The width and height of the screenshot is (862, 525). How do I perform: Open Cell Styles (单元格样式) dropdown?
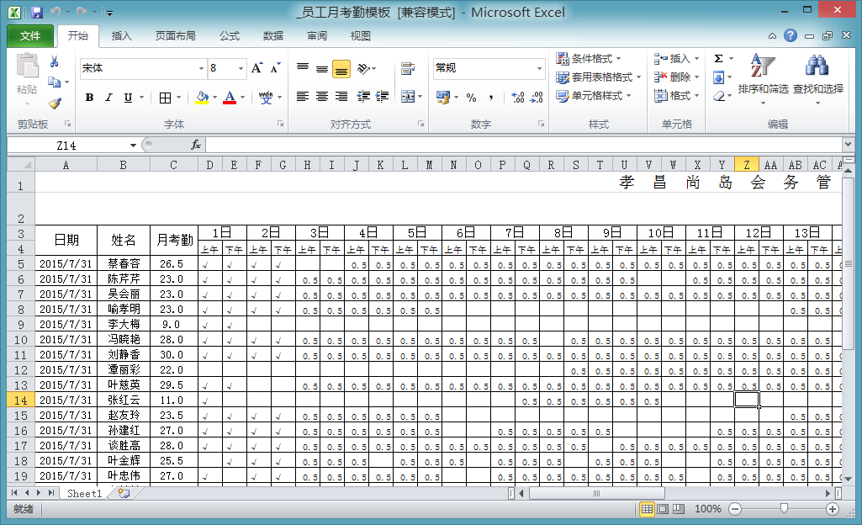tap(594, 96)
